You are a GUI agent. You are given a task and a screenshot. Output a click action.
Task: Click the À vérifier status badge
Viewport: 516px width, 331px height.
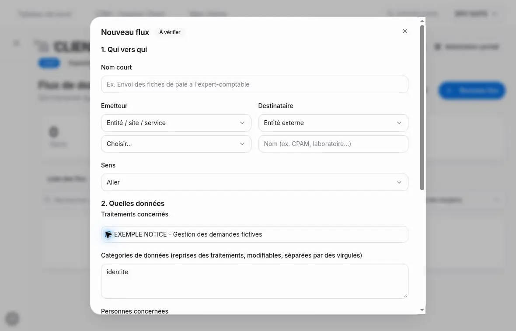pos(170,32)
